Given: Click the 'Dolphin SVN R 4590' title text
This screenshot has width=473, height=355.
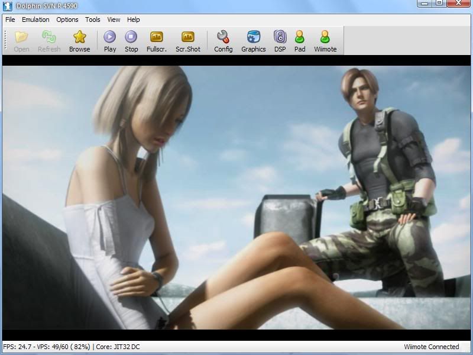Looking at the screenshot, I should pos(47,6).
